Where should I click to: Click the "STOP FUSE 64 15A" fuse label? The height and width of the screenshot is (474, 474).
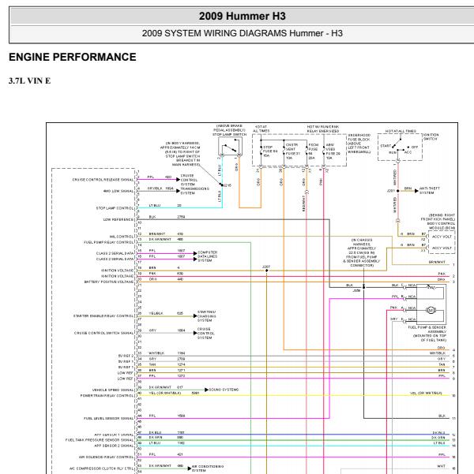click(x=270, y=151)
